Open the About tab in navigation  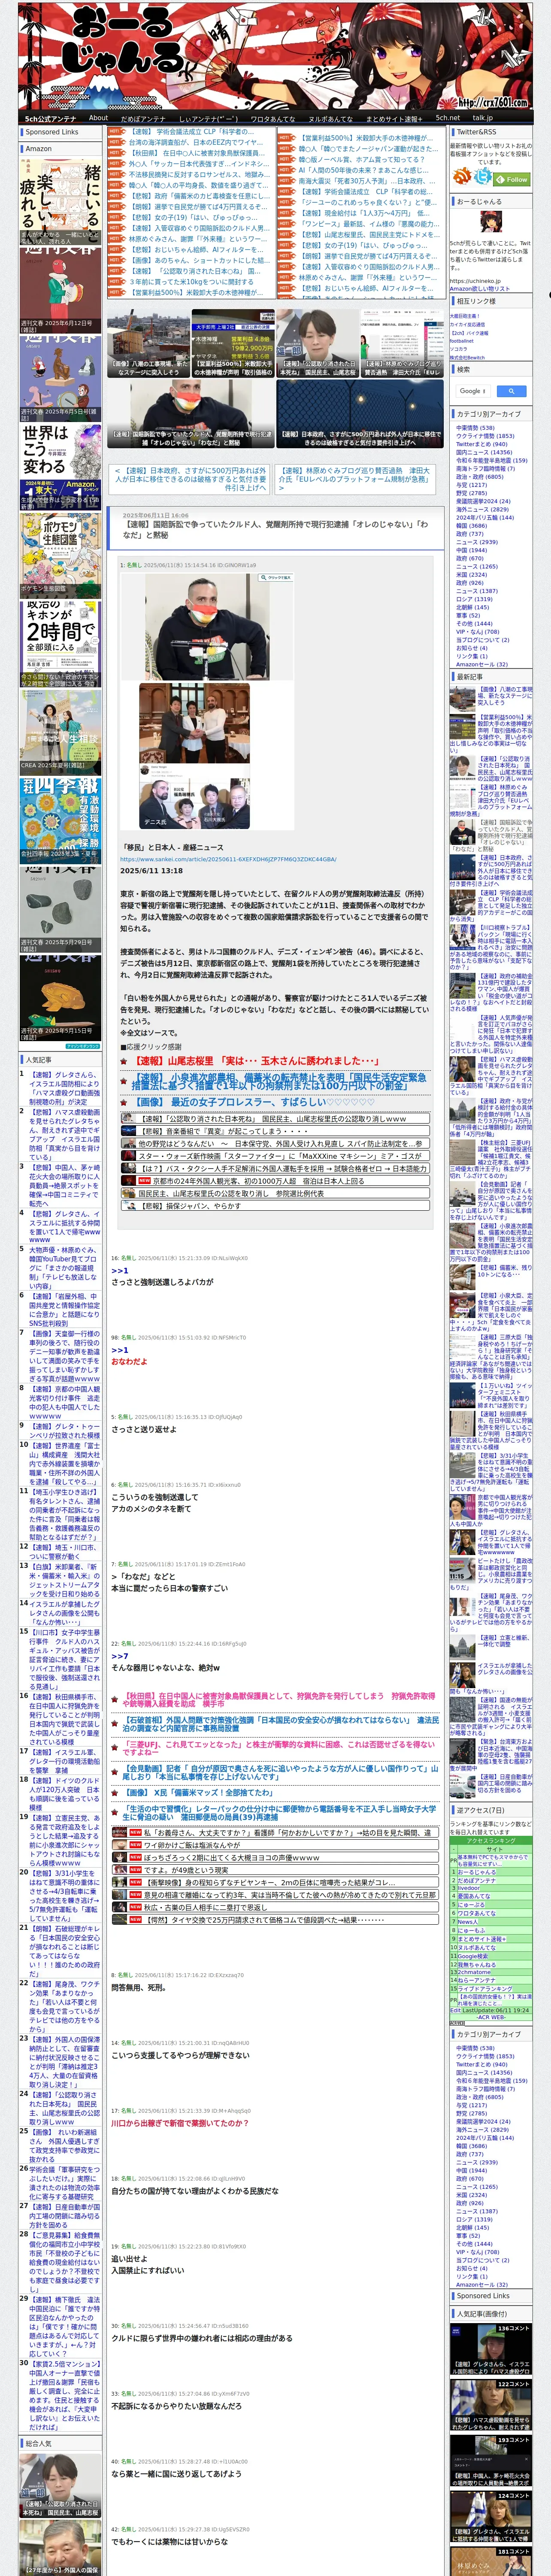coord(98,118)
